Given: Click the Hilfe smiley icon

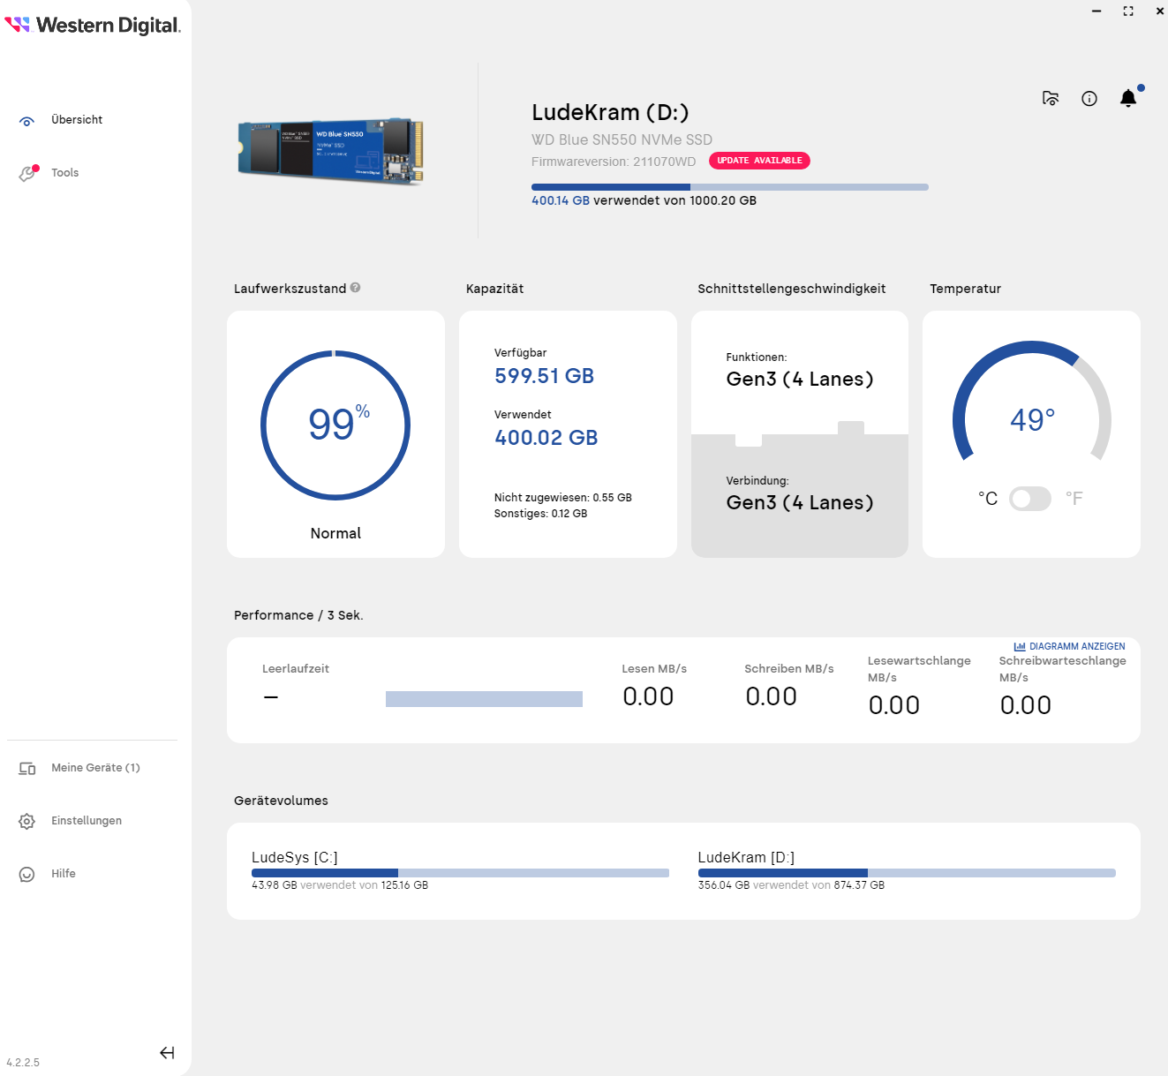Looking at the screenshot, I should click(27, 875).
